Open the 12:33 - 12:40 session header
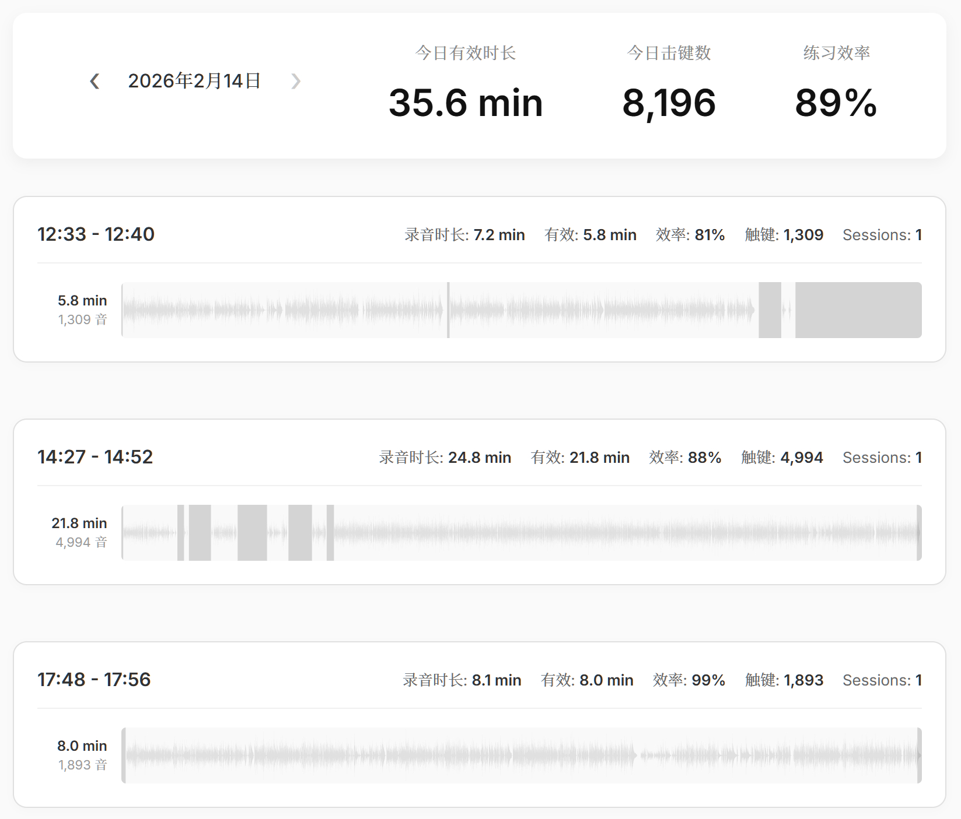The image size is (961, 819). click(96, 234)
